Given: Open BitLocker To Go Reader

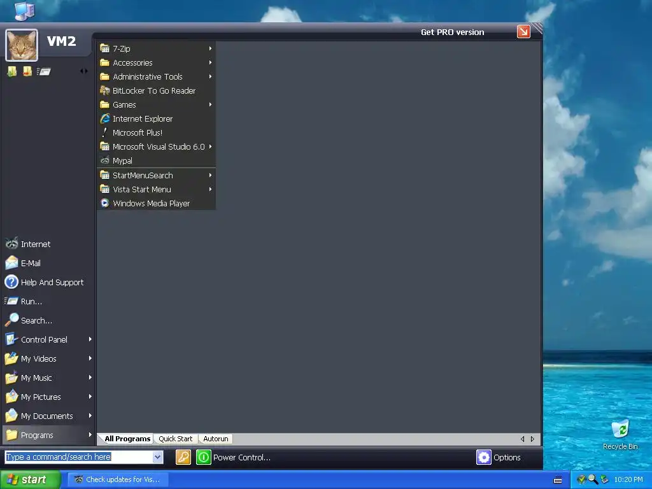Looking at the screenshot, I should pos(156,90).
